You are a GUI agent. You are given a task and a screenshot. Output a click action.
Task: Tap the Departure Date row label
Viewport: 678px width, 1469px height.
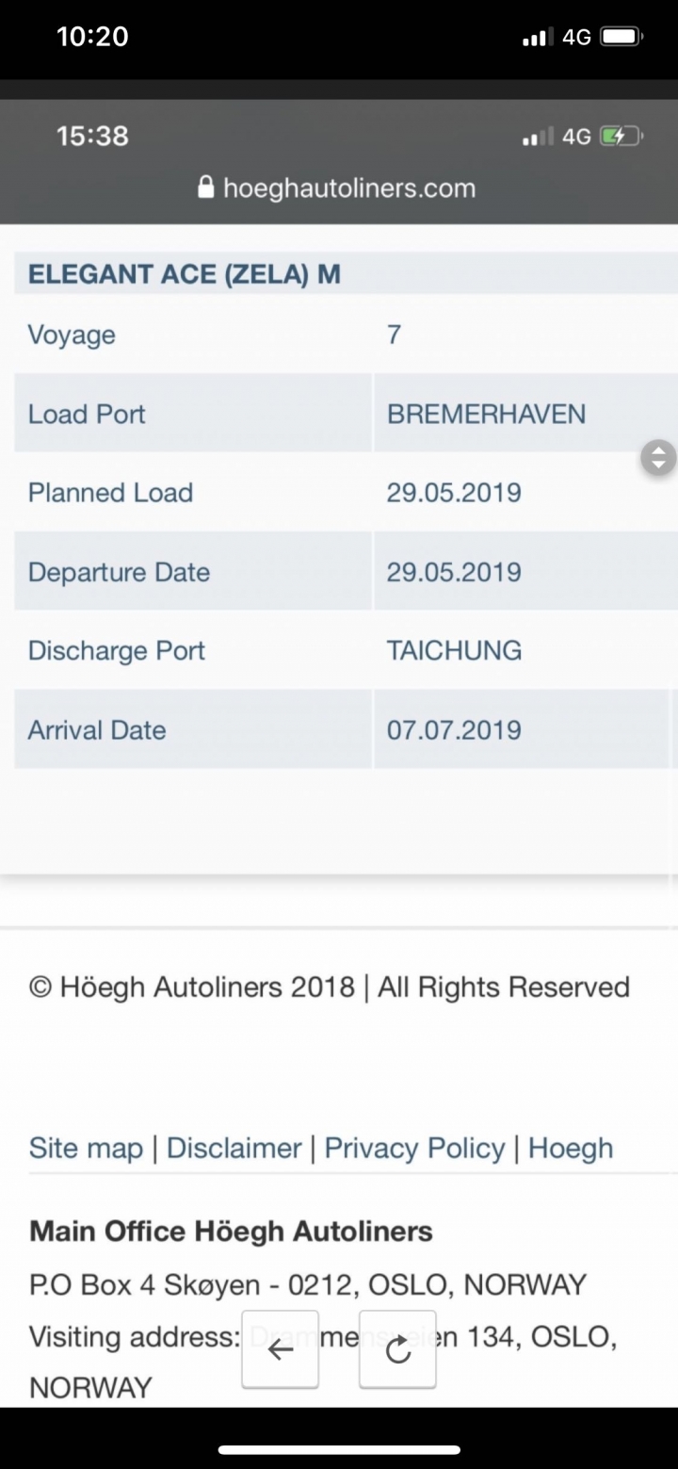point(119,572)
